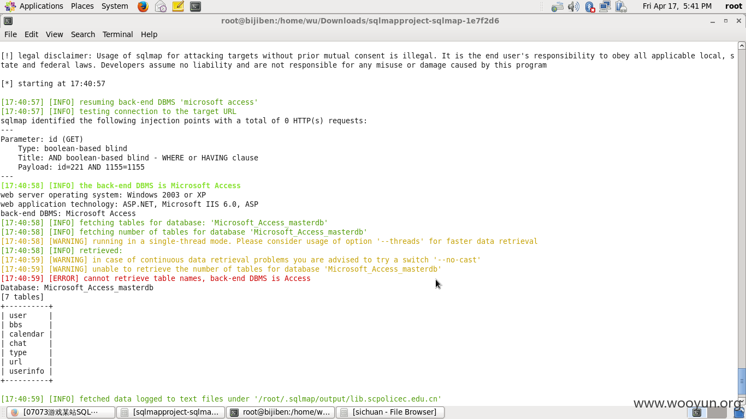Click the root user menu

tap(733, 6)
